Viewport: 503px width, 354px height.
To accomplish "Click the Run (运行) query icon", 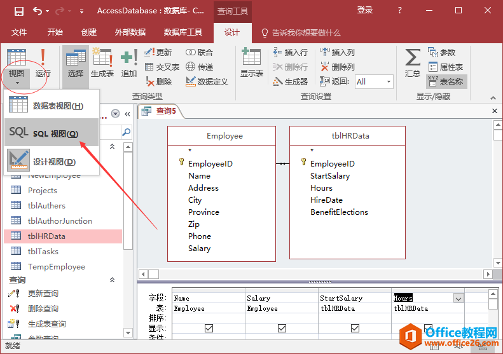I will tap(43, 64).
